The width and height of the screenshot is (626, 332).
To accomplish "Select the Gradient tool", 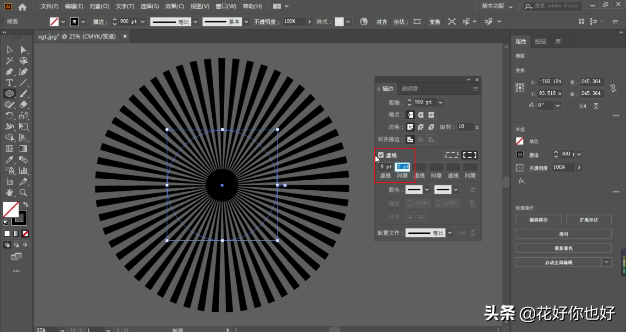I will point(23,149).
